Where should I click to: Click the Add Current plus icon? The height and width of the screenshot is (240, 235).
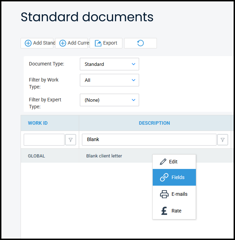[x=63, y=43]
